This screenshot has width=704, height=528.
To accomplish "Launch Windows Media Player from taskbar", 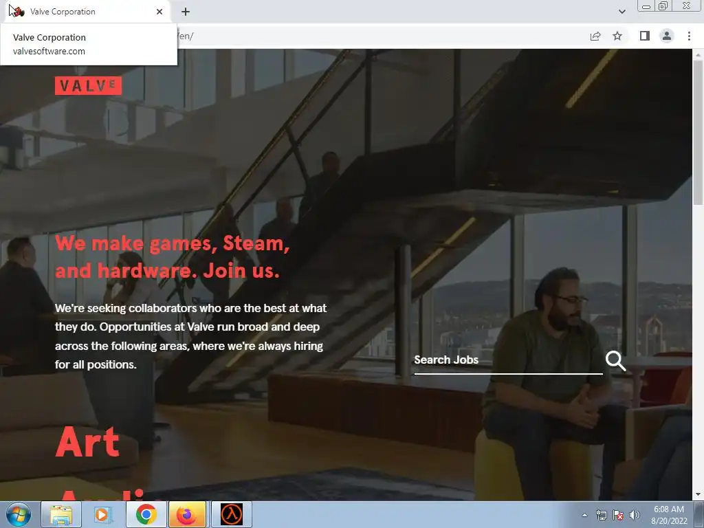I will point(103,514).
